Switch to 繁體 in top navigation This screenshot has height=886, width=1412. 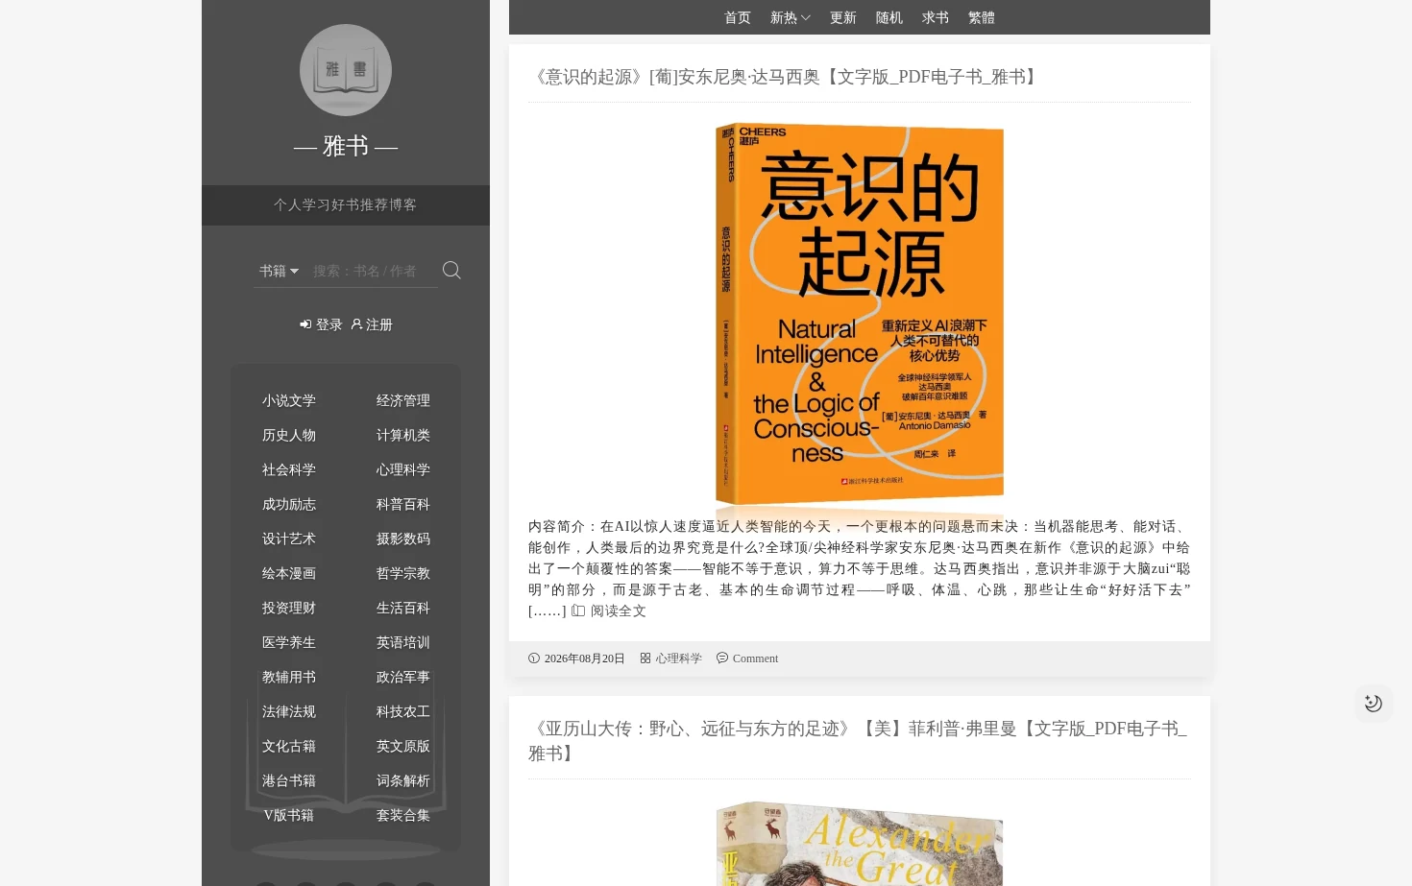point(982,17)
